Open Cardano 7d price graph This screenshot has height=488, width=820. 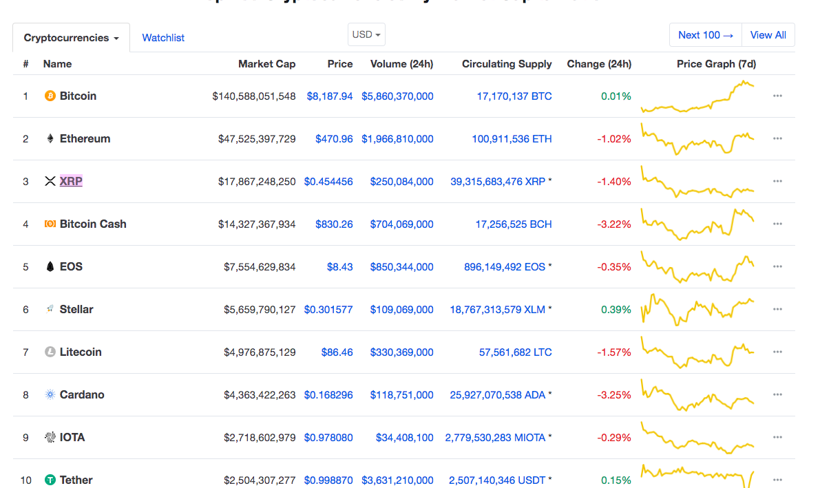[x=697, y=395]
